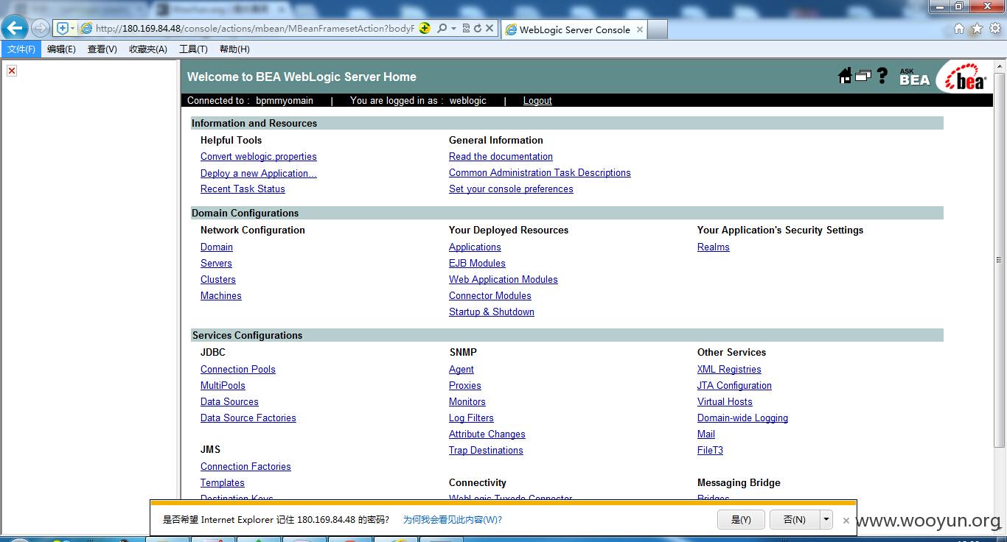Open the 工具(T) menu
Screen dimensions: 1007x542
[x=193, y=49]
